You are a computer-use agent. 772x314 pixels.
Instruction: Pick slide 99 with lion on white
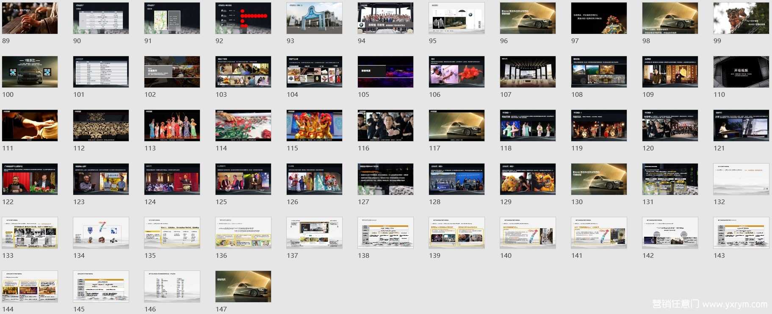741,18
